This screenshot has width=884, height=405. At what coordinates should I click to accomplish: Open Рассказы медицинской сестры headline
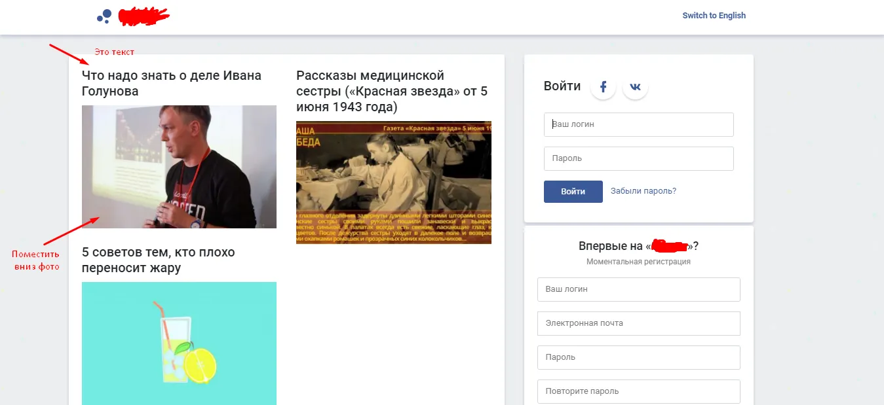tap(392, 91)
